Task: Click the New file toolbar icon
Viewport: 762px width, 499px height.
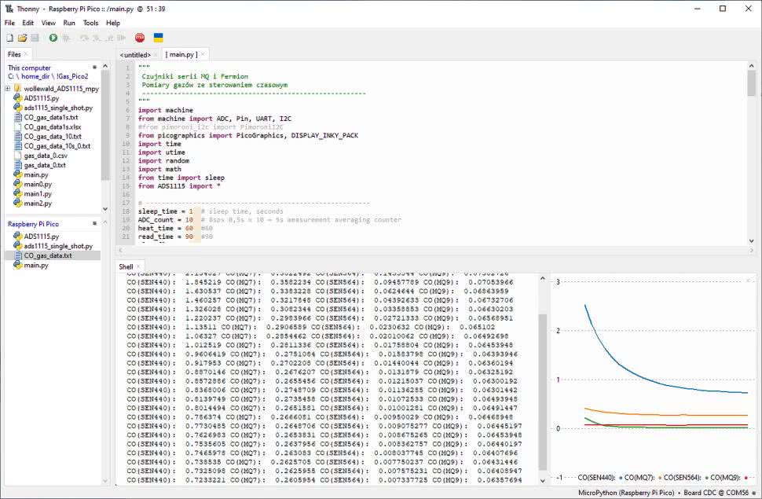Action: 9,38
